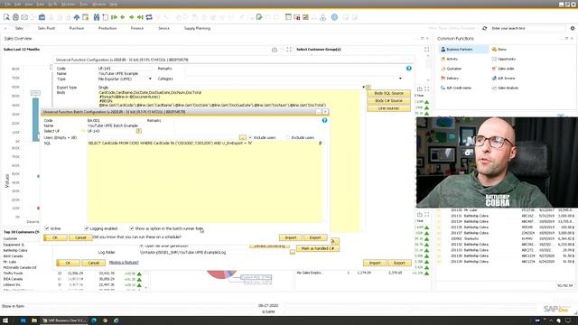Go to previous record with the green left arrow
This screenshot has height=325, width=578.
coord(123,17)
